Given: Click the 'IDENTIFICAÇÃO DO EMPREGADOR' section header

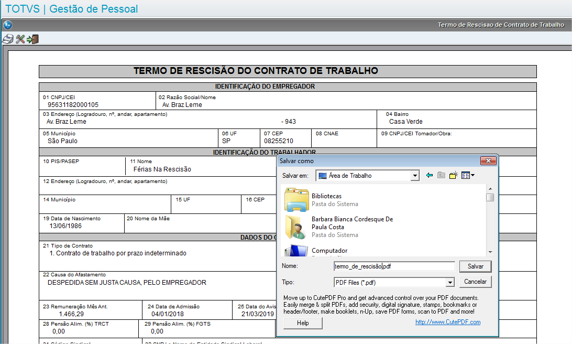Looking at the screenshot, I should 265,87.
